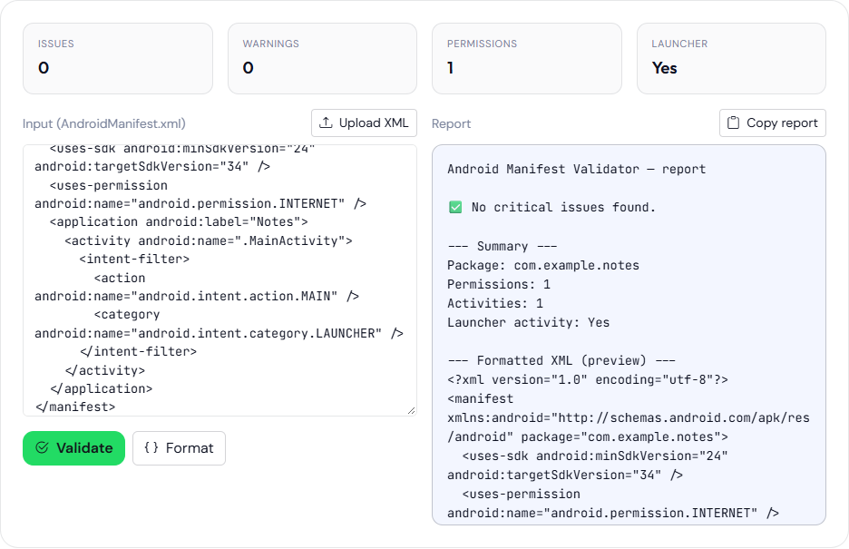Click the ISSUES stat card
Image resolution: width=849 pixels, height=549 pixels.
click(118, 58)
